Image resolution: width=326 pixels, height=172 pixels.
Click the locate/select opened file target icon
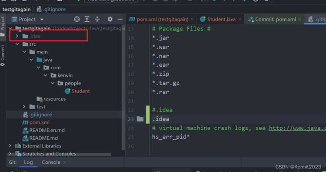click(77, 19)
